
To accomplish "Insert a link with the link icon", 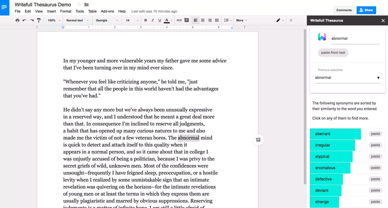I will click(179, 20).
